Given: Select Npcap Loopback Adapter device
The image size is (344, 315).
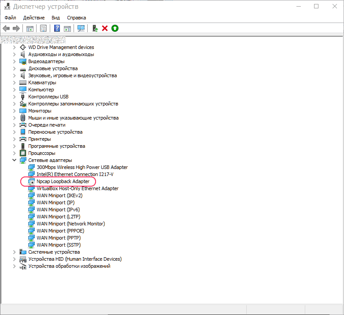Looking at the screenshot, I should click(x=63, y=181).
